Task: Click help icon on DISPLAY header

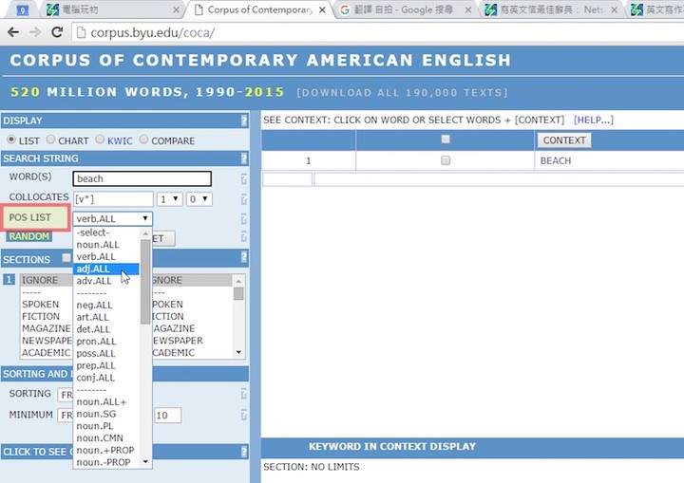Action: pos(244,121)
